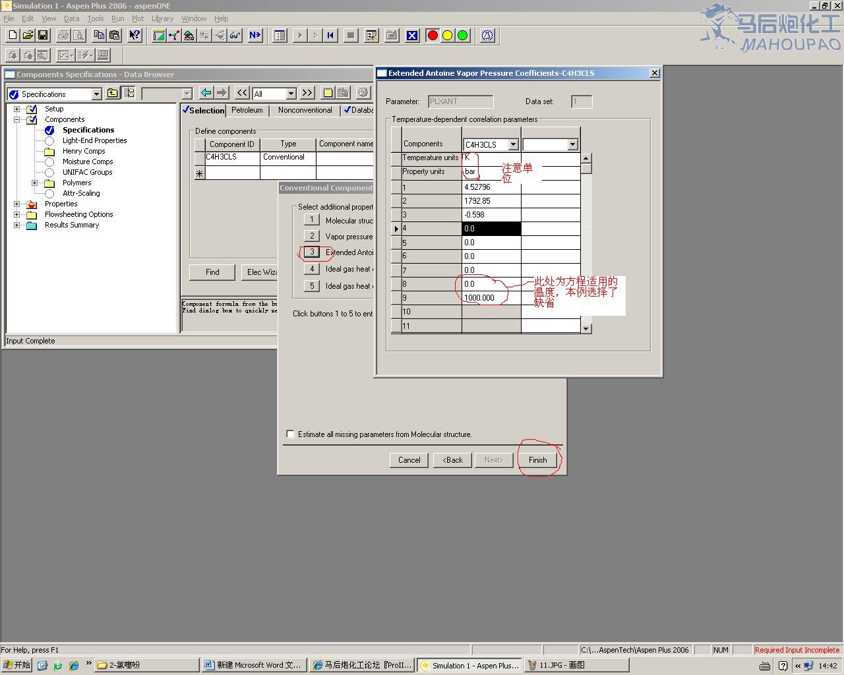Click the coefficient 9 value 1000.000

pos(491,298)
